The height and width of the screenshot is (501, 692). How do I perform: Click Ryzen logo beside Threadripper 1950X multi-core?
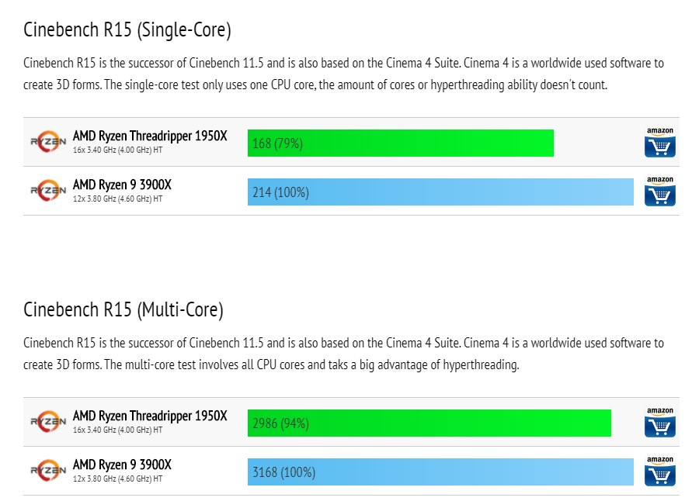48,421
